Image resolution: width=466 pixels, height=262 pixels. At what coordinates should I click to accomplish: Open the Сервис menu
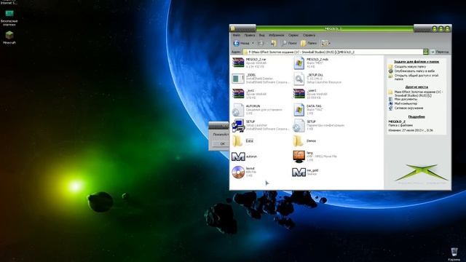point(293,35)
